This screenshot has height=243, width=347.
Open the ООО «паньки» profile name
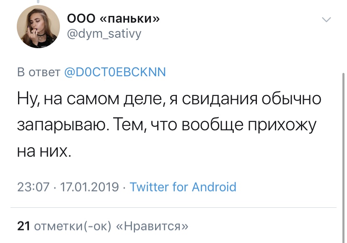point(113,18)
